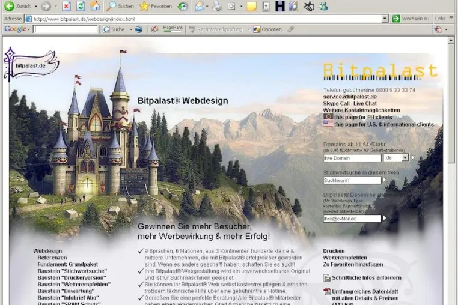
Task: Refresh the page using the green arrows icon
Action: pyautogui.click(x=81, y=6)
